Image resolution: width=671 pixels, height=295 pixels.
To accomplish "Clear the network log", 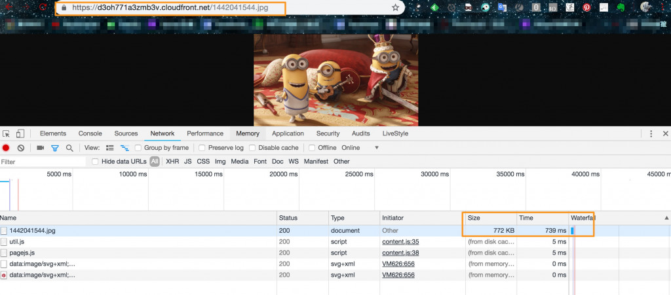I will 20,148.
